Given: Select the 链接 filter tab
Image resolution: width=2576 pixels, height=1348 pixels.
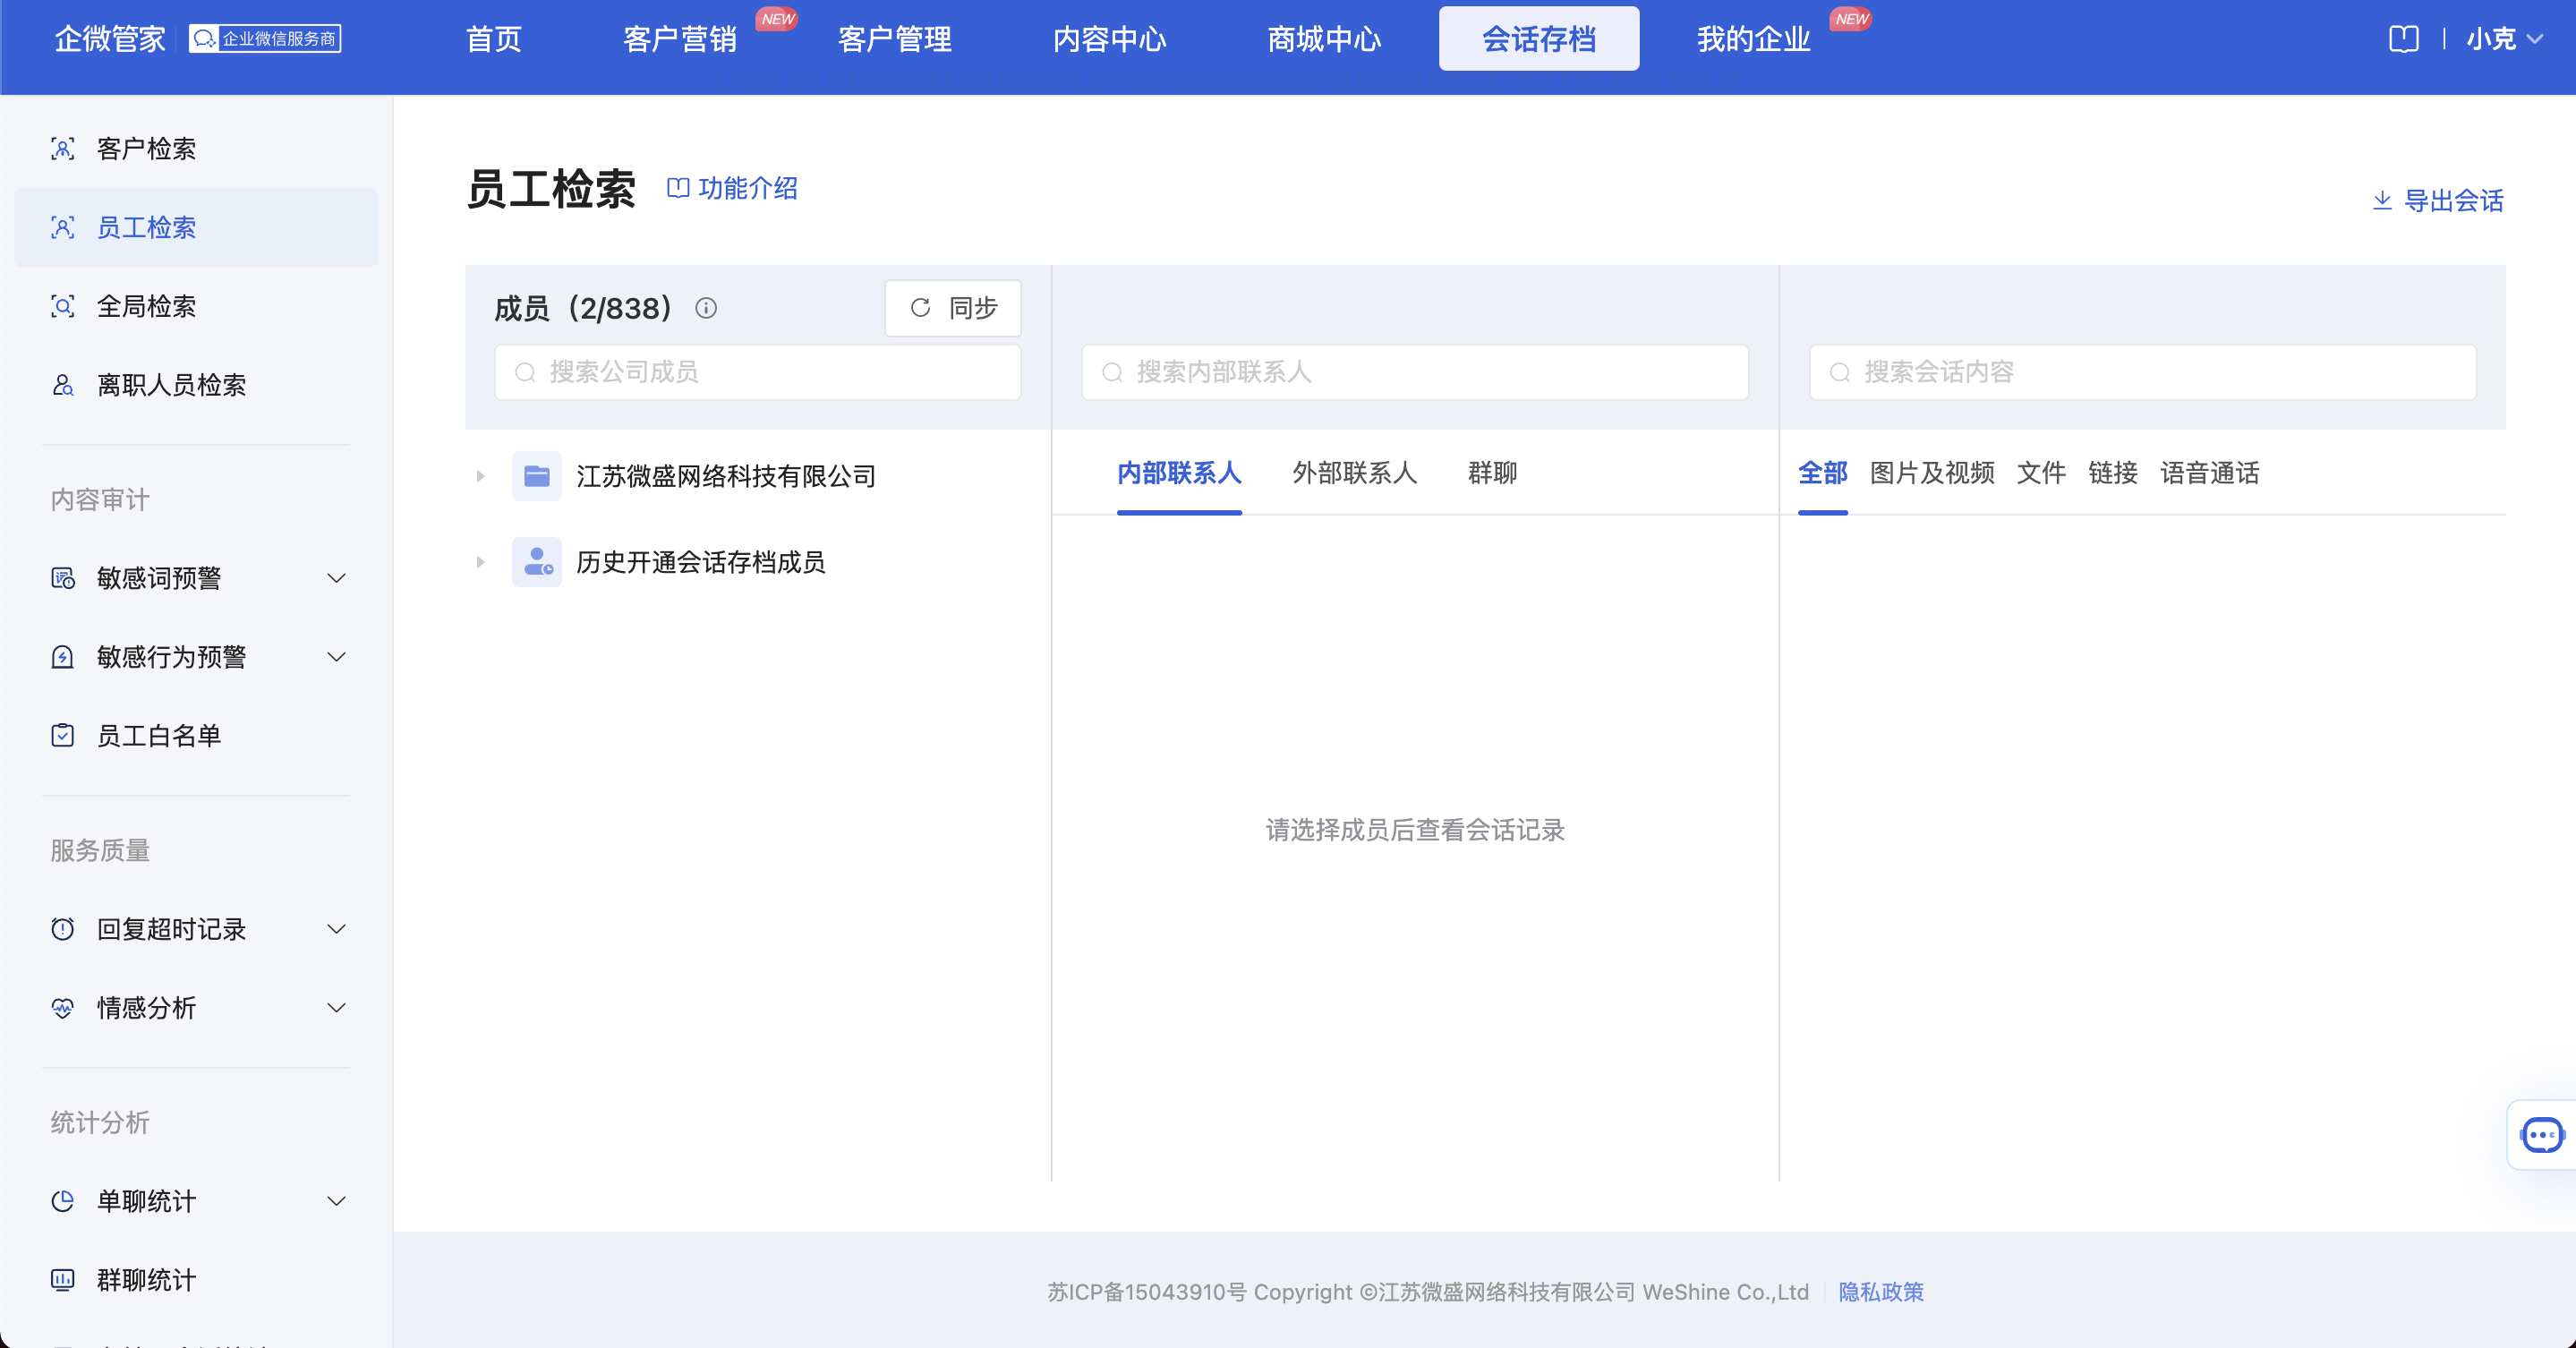Looking at the screenshot, I should (2113, 473).
